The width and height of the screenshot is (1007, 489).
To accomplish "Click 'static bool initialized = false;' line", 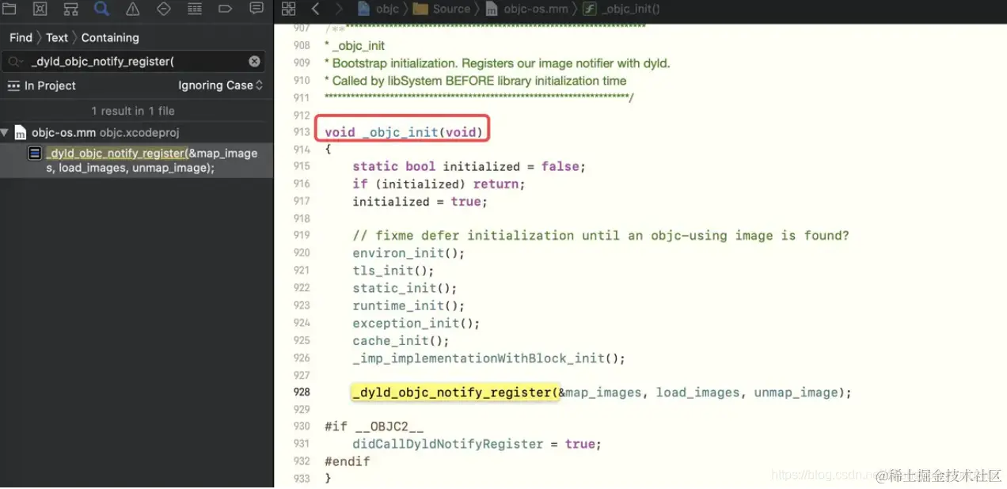I will coord(469,167).
